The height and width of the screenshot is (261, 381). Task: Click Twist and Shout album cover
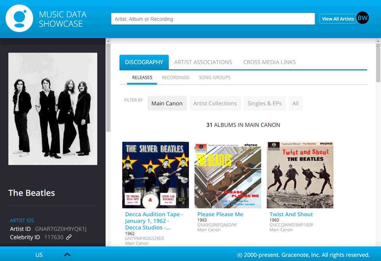[300, 175]
